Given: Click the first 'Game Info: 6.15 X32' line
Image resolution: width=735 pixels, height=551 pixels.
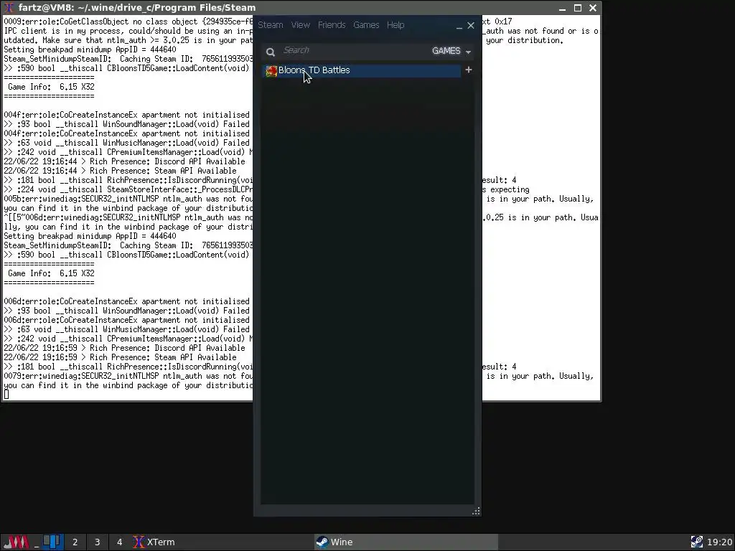Looking at the screenshot, I should click(x=51, y=87).
